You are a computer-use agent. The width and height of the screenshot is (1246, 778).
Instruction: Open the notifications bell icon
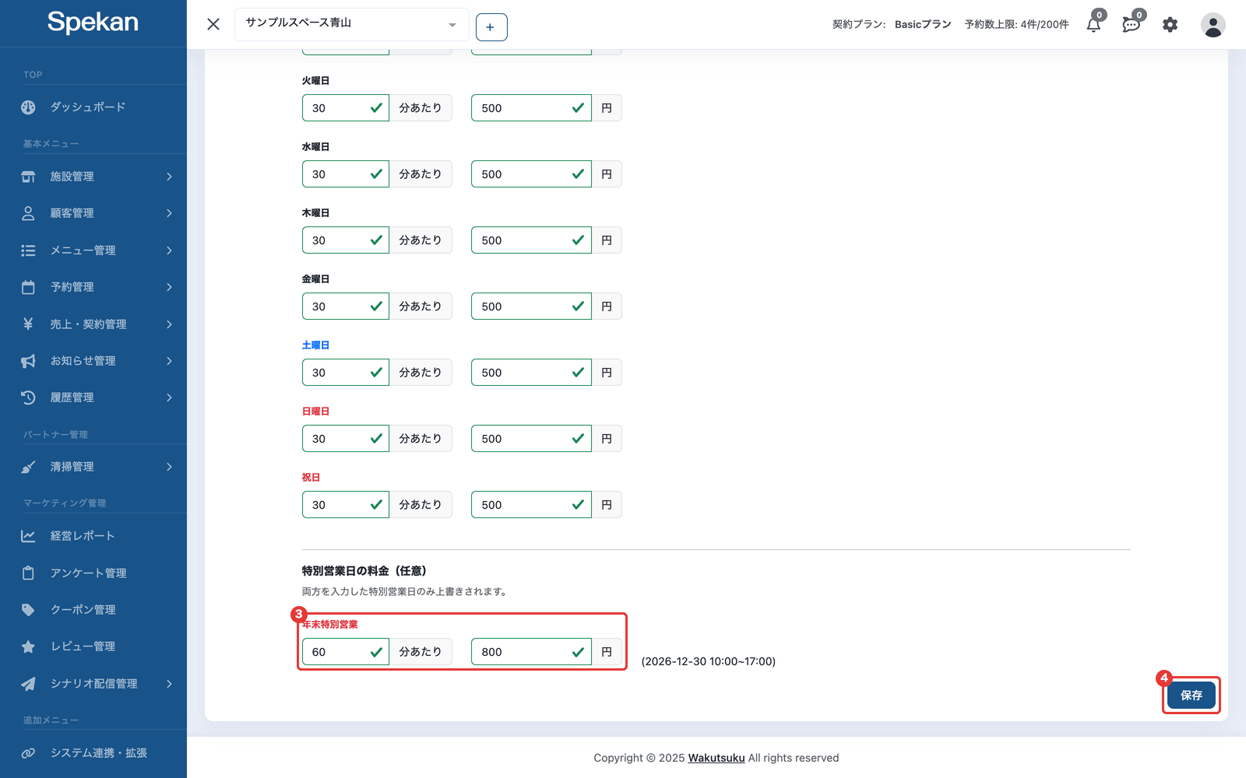1093,25
